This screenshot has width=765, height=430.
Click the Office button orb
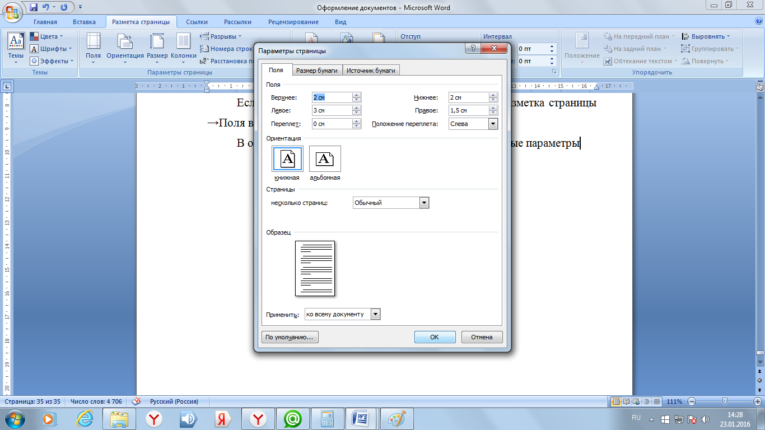tap(12, 11)
